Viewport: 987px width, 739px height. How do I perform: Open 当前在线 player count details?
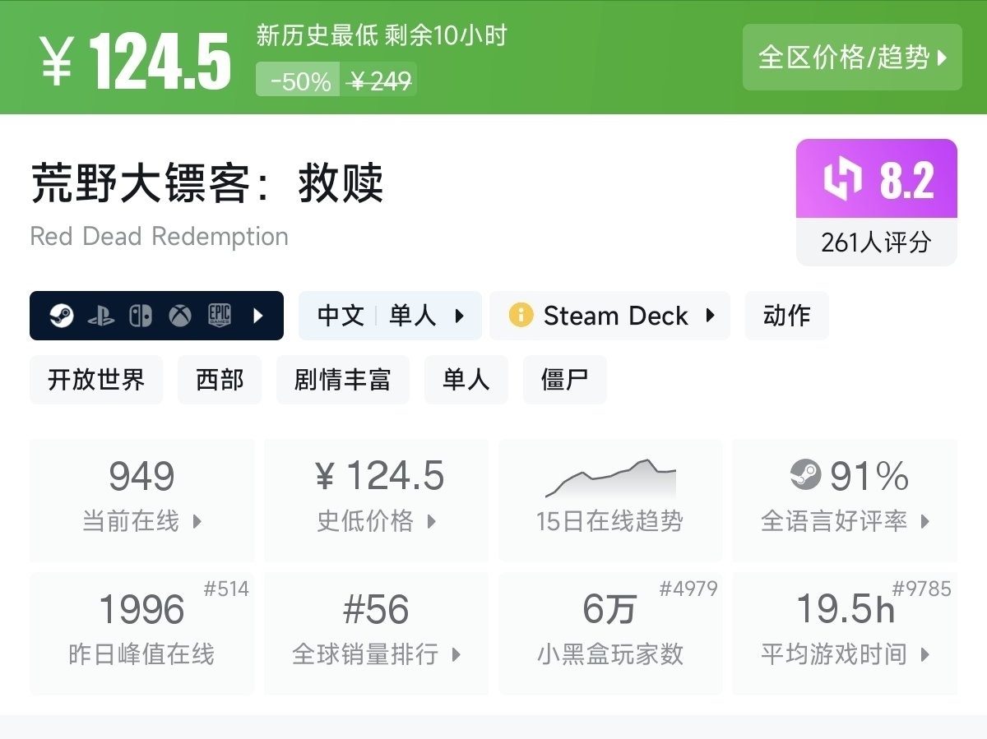point(141,500)
